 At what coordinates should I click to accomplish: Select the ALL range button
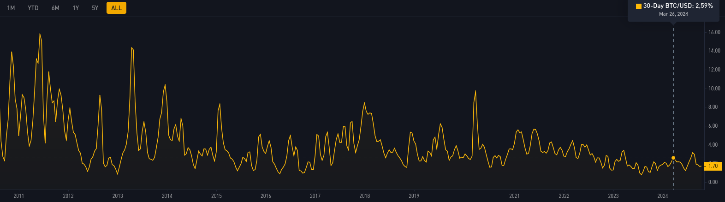116,8
